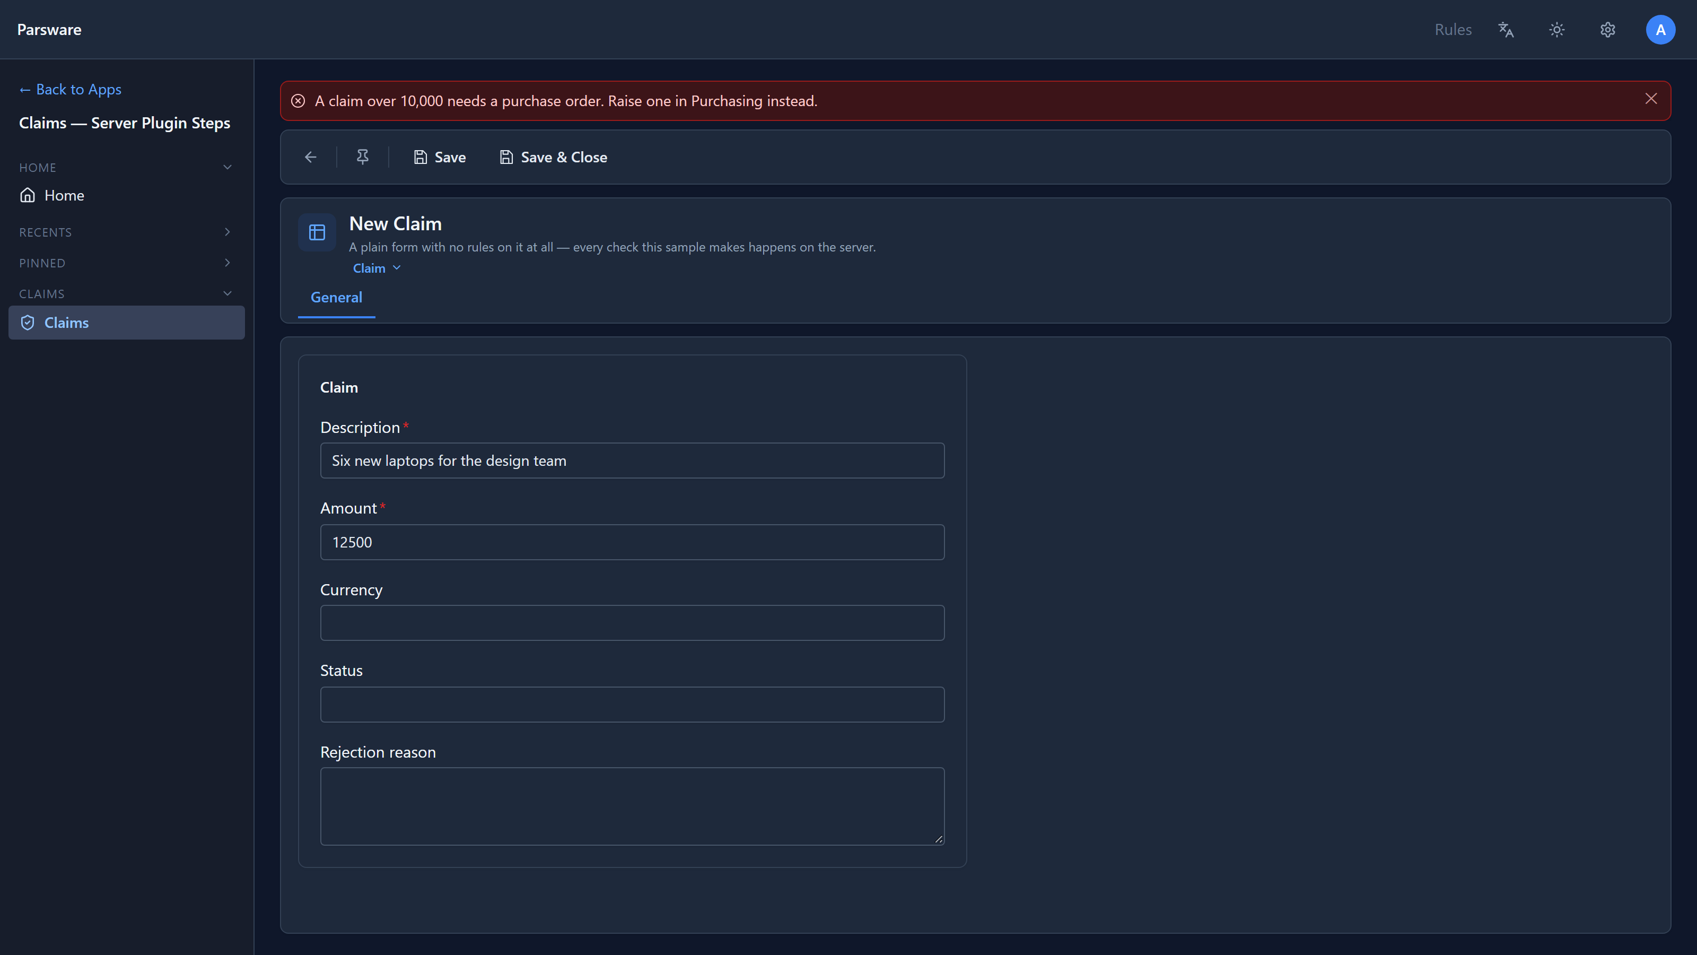The image size is (1697, 955).
Task: Pin this record with the pin icon
Action: coord(362,157)
